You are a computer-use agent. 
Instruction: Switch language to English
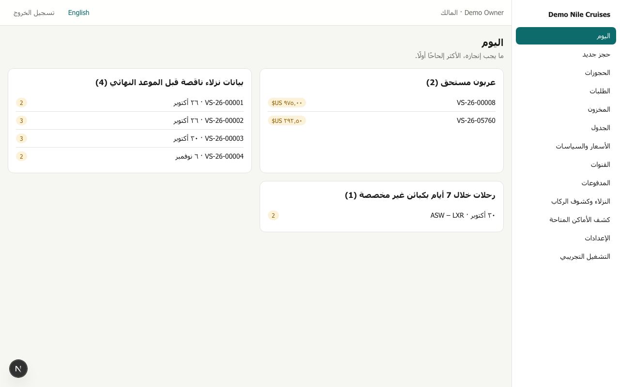[78, 13]
